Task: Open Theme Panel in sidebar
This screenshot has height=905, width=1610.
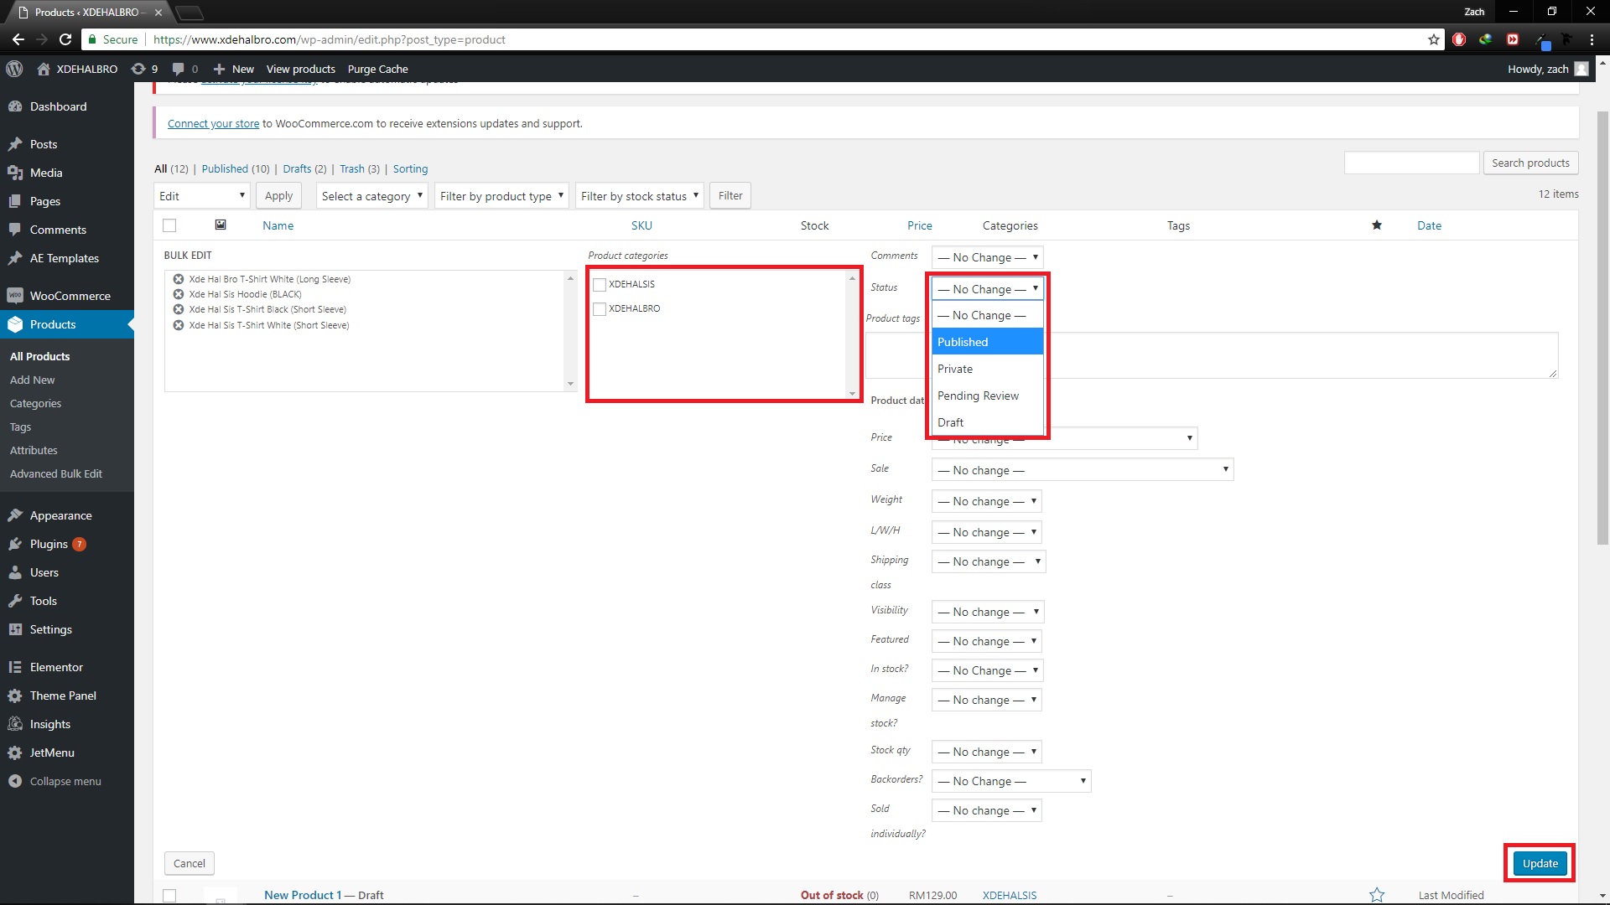Action: pos(67,696)
